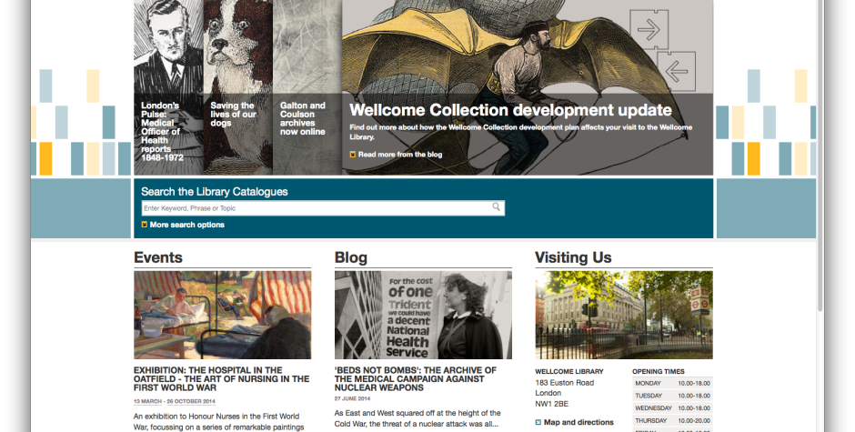855x432 pixels.
Task: Click the next slide arrow icon
Action: [649, 30]
